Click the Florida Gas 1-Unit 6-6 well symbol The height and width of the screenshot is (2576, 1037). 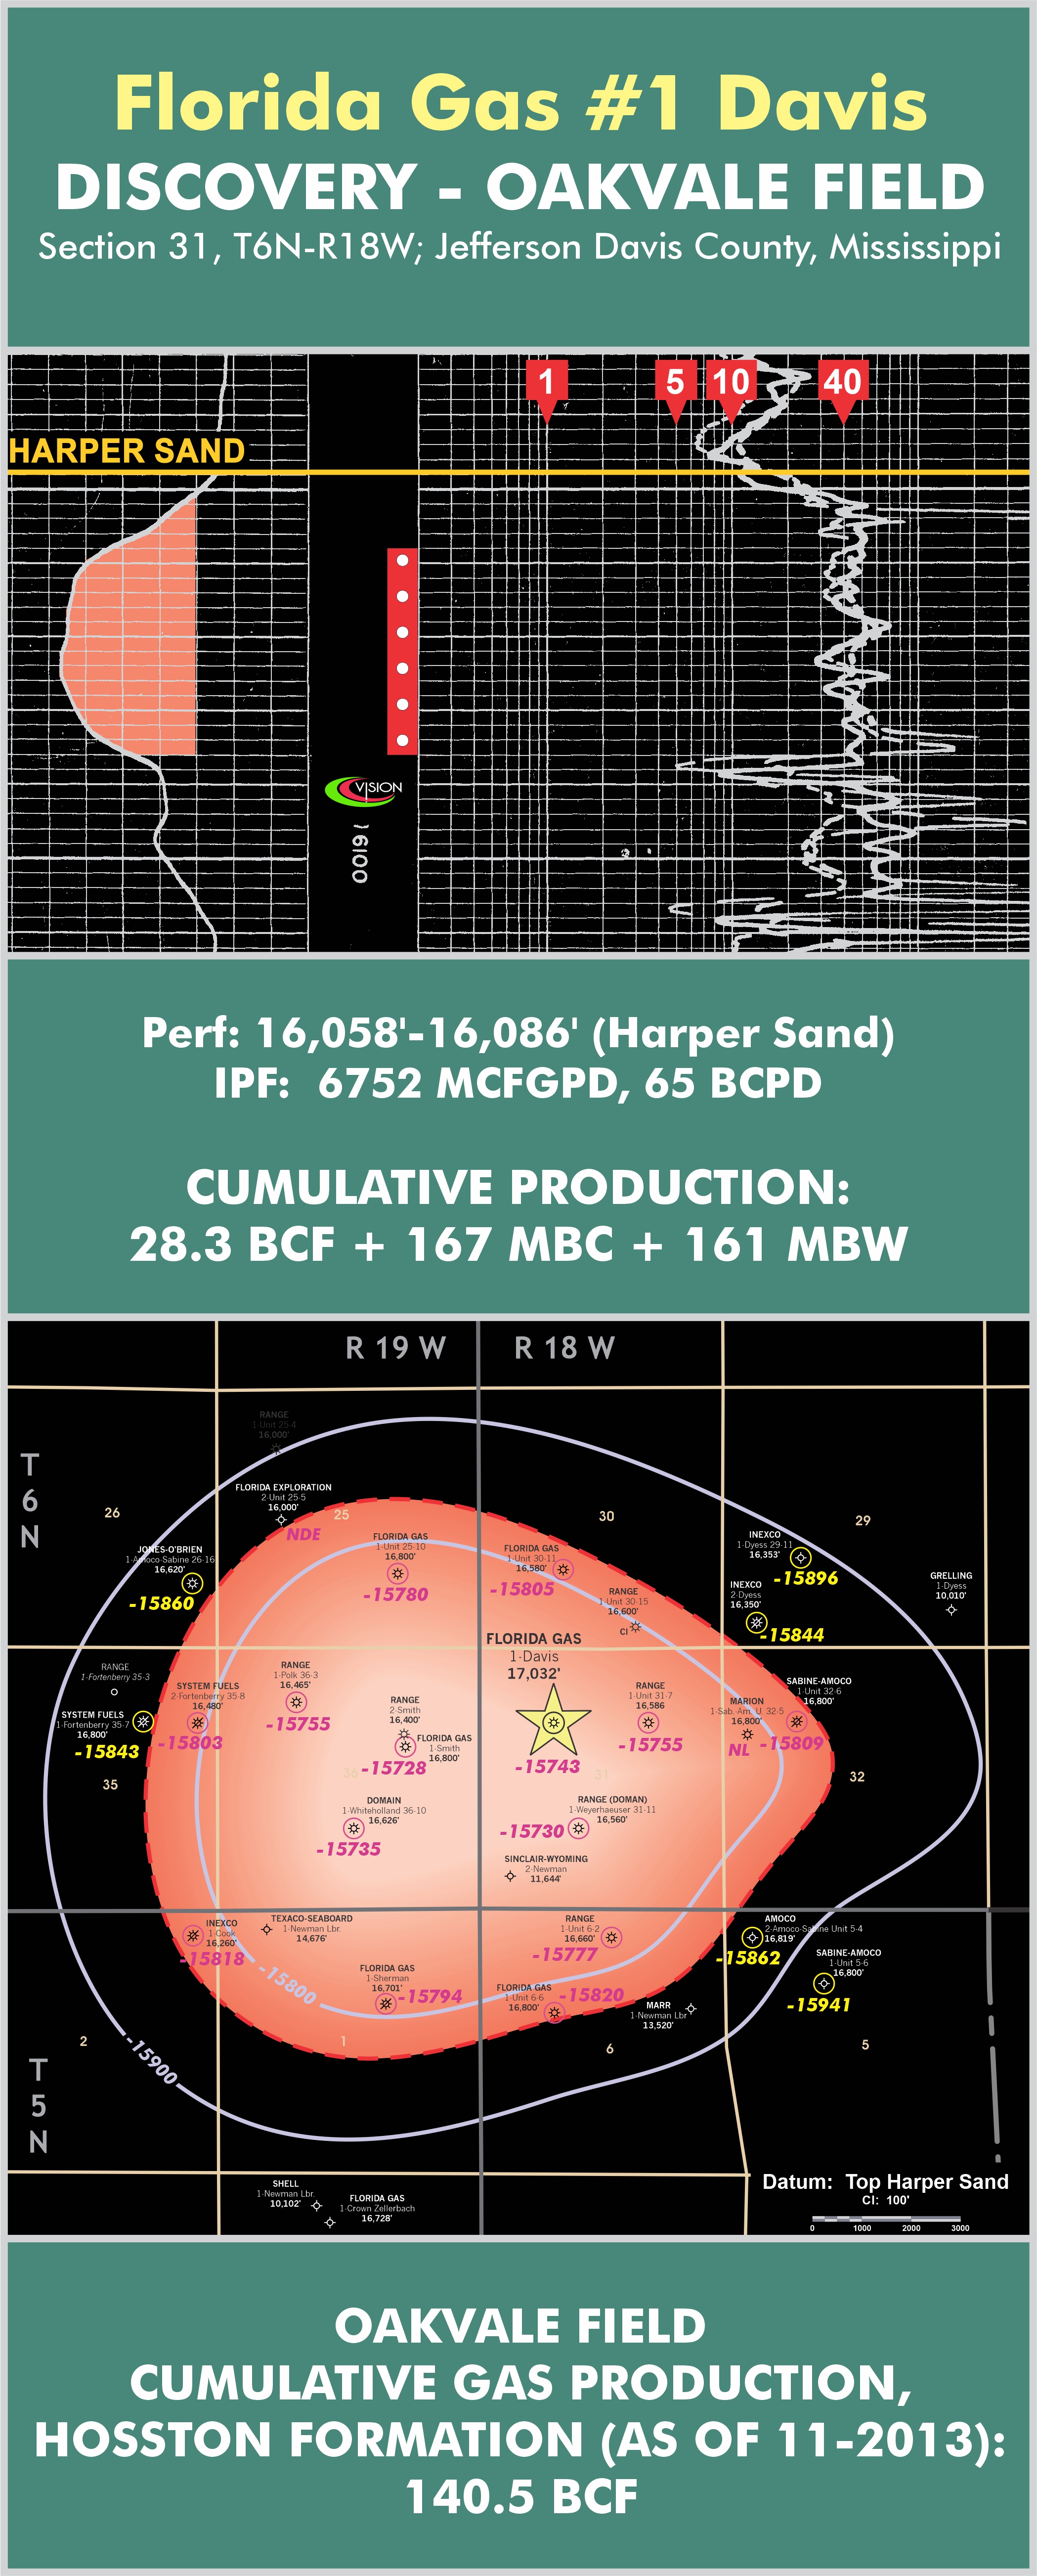click(x=555, y=2012)
